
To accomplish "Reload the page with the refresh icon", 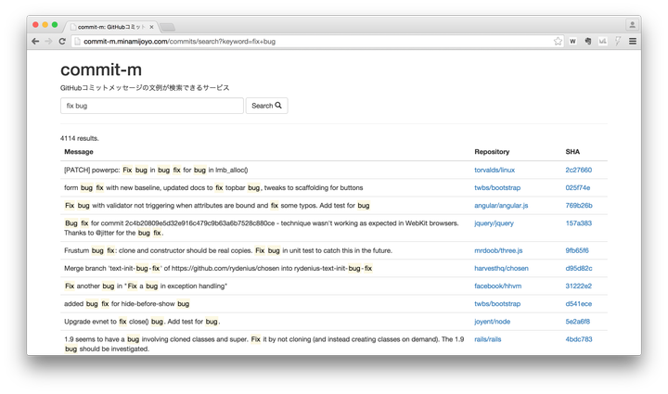I will pos(62,42).
